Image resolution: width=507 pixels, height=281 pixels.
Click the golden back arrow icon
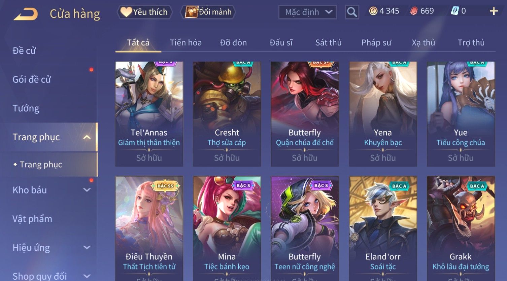coord(26,14)
